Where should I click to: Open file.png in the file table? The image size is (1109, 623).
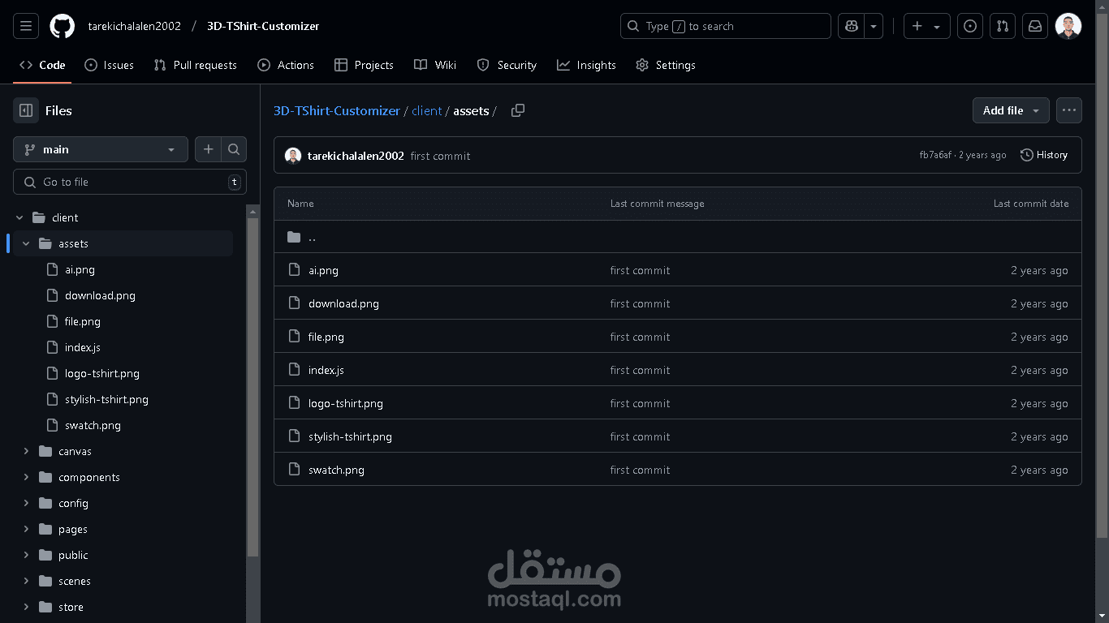(326, 337)
